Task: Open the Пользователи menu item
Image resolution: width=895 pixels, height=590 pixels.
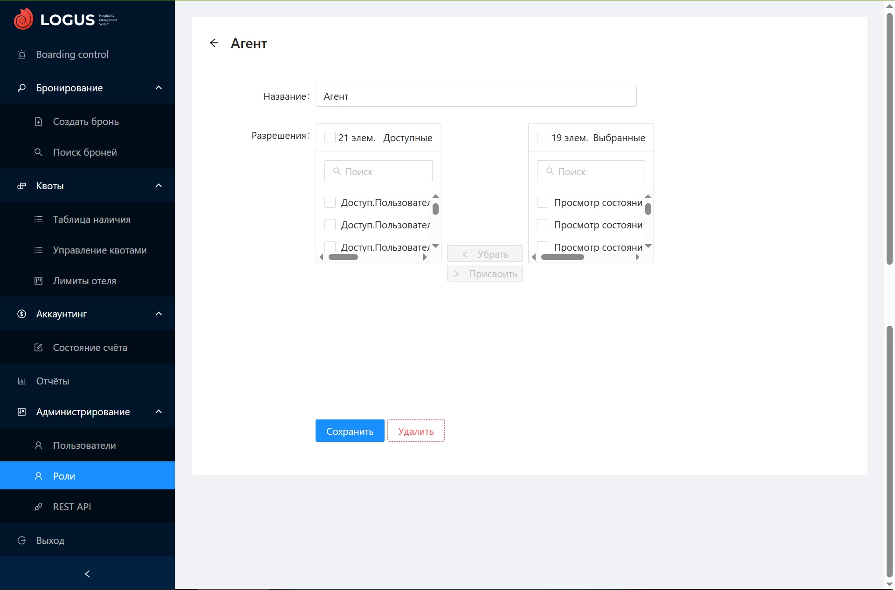Action: 84,446
